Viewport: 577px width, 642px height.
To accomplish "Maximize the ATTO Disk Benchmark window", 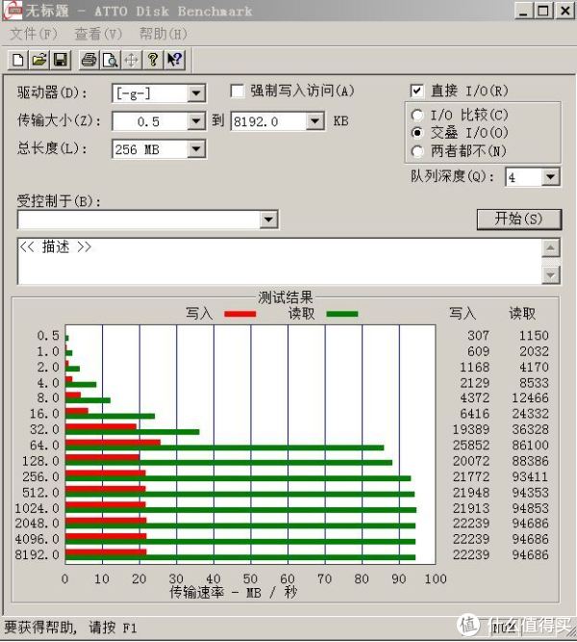I will click(543, 11).
